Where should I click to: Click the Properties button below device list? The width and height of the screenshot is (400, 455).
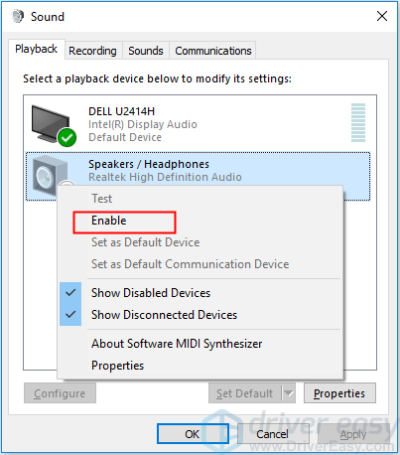339,393
